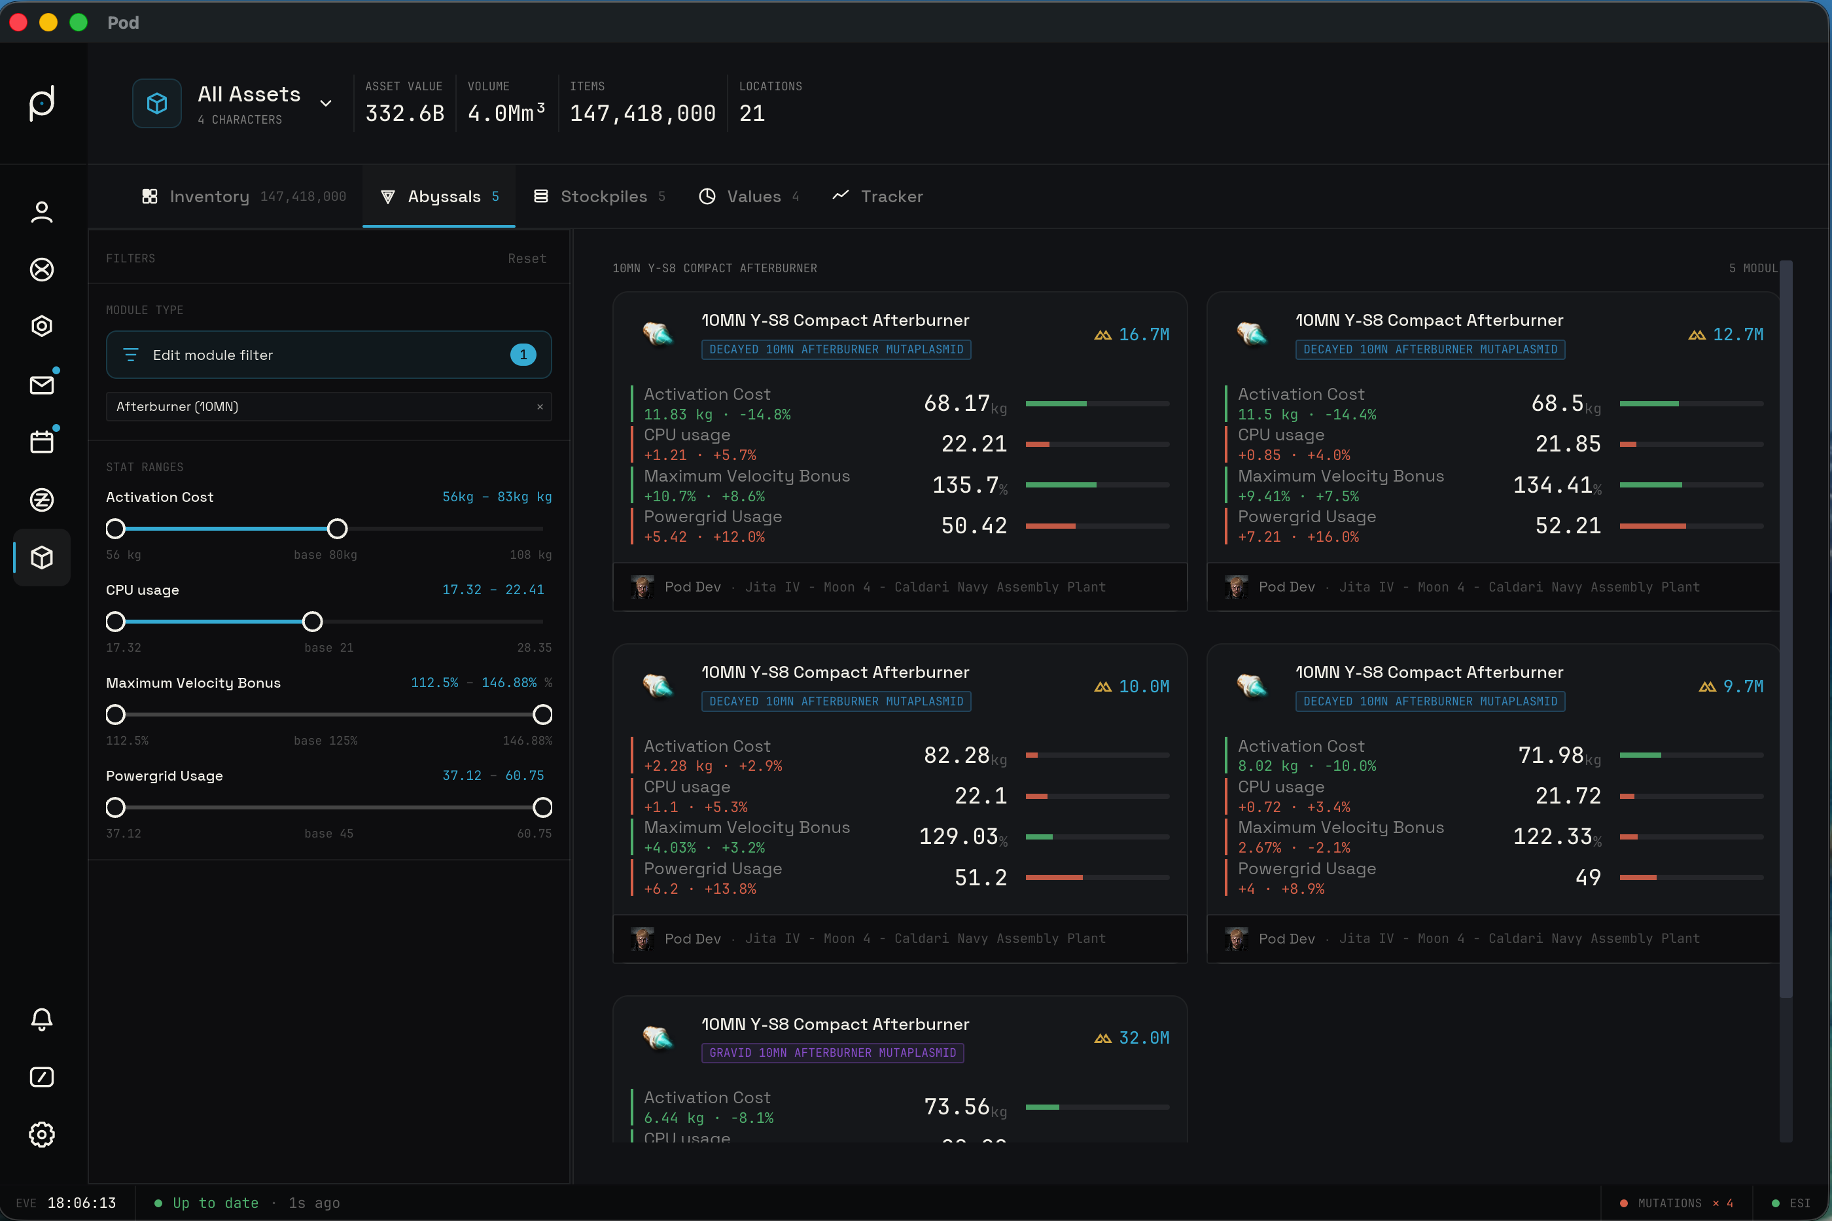Viewport: 1832px width, 1221px height.
Task: Click the 4.0Mm³ volume figure
Action: pos(506,114)
